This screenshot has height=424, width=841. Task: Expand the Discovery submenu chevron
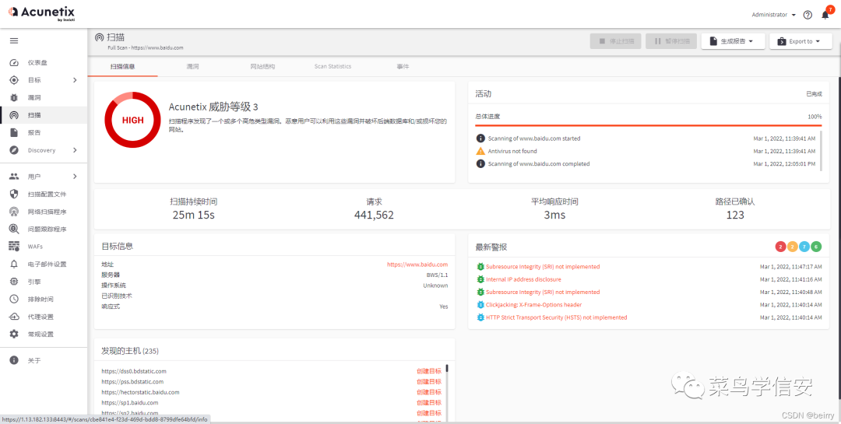(x=75, y=150)
